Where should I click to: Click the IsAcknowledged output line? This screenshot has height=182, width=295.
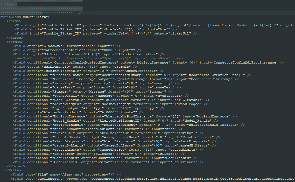(110, 104)
